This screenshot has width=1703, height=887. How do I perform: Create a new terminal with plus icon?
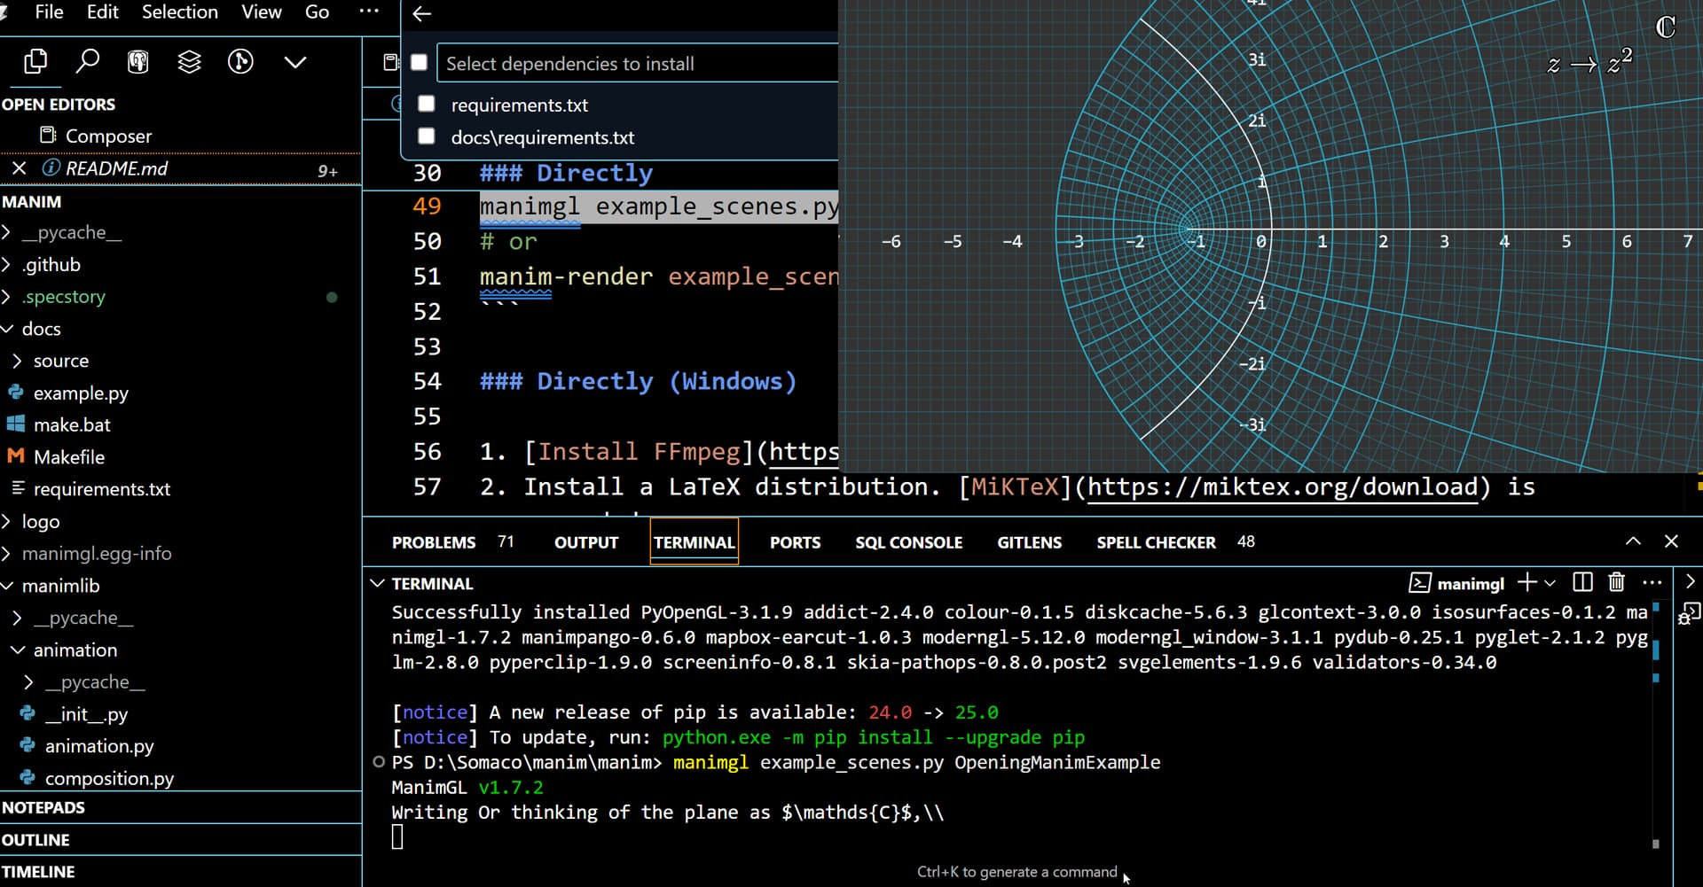(x=1526, y=582)
